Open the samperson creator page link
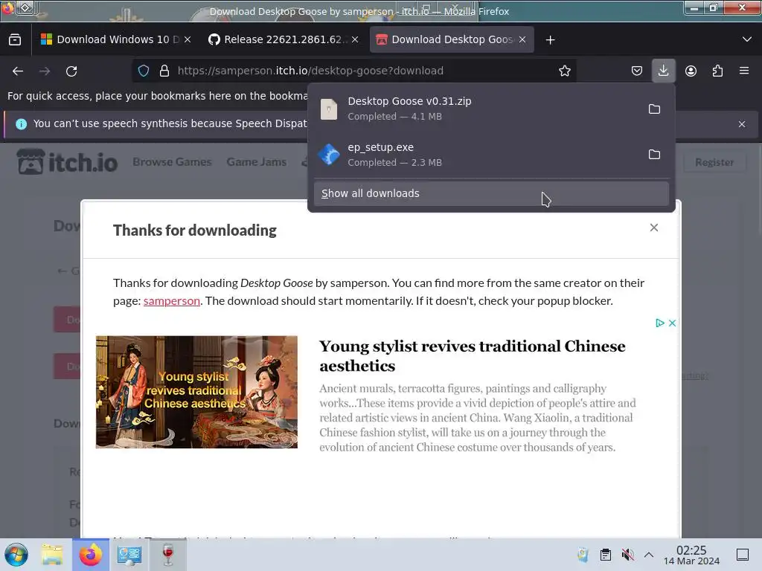This screenshot has height=571, width=762. (x=172, y=300)
